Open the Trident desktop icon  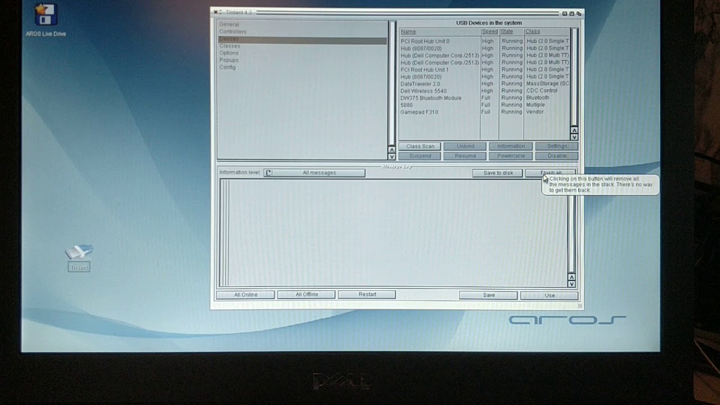pos(79,259)
